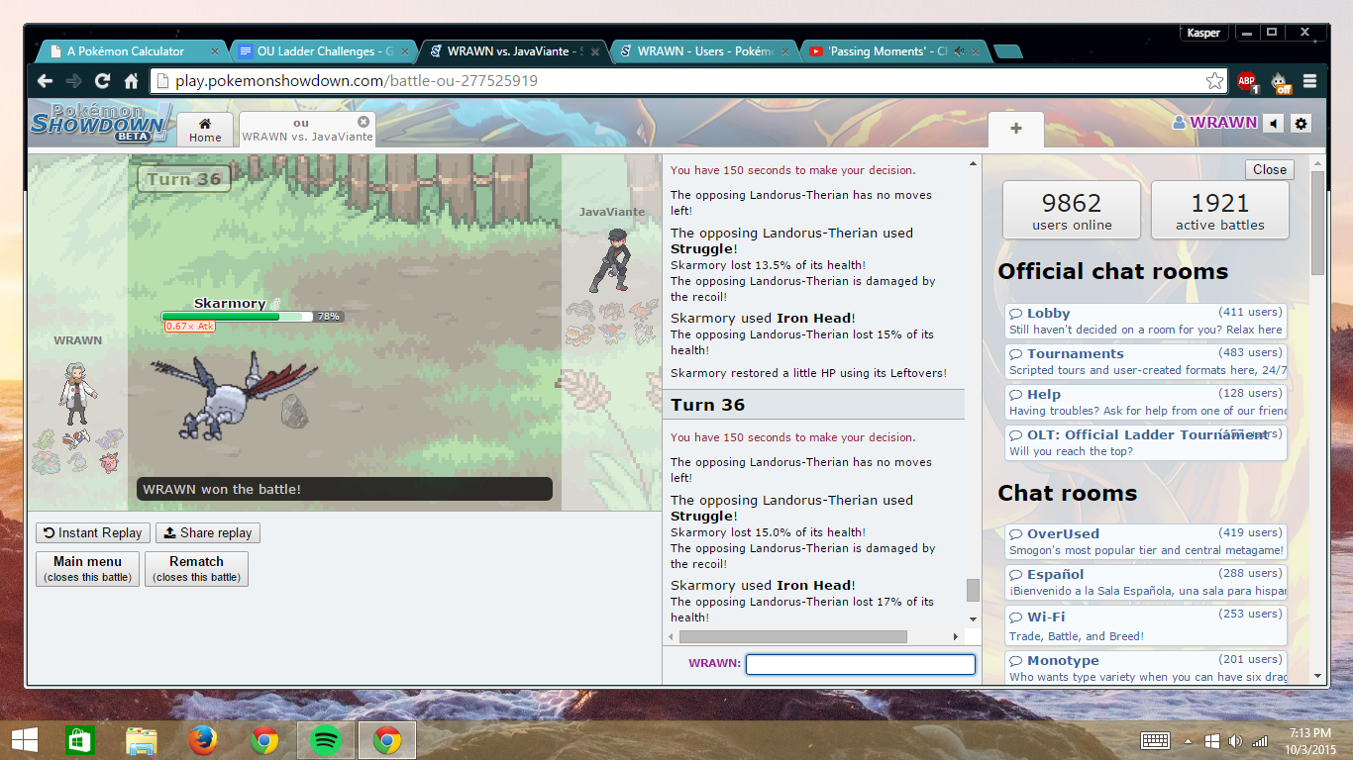
Task: Reload the page in the browser
Action: tap(102, 81)
